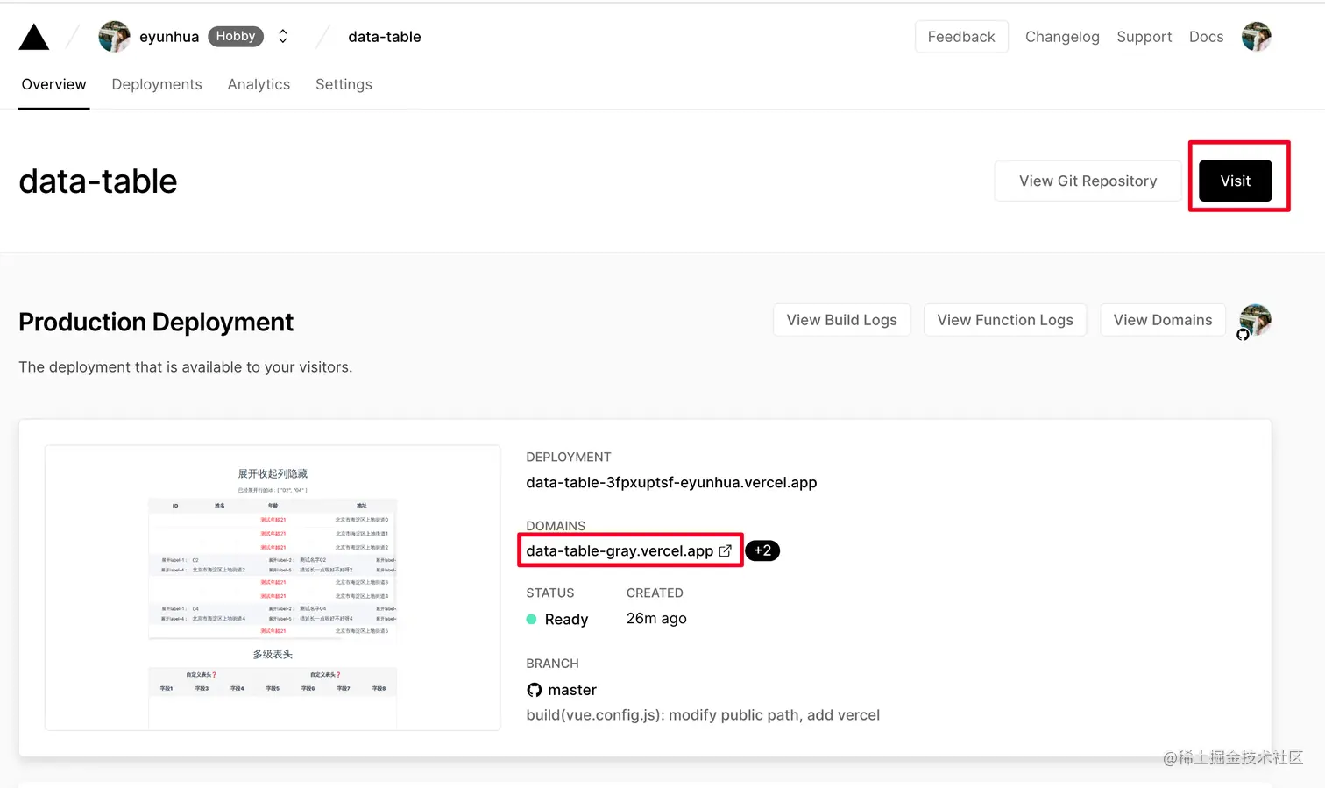This screenshot has width=1325, height=788.
Task: Switch to the Analytics tab
Action: pos(259,84)
